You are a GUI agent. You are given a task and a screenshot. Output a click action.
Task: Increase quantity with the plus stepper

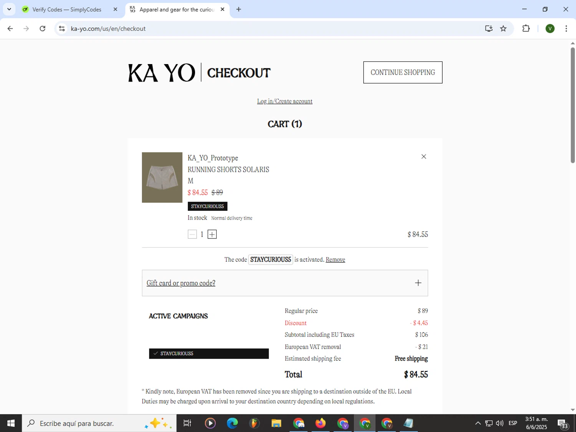click(212, 234)
